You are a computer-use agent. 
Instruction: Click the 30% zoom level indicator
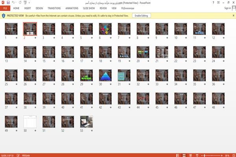227,155
